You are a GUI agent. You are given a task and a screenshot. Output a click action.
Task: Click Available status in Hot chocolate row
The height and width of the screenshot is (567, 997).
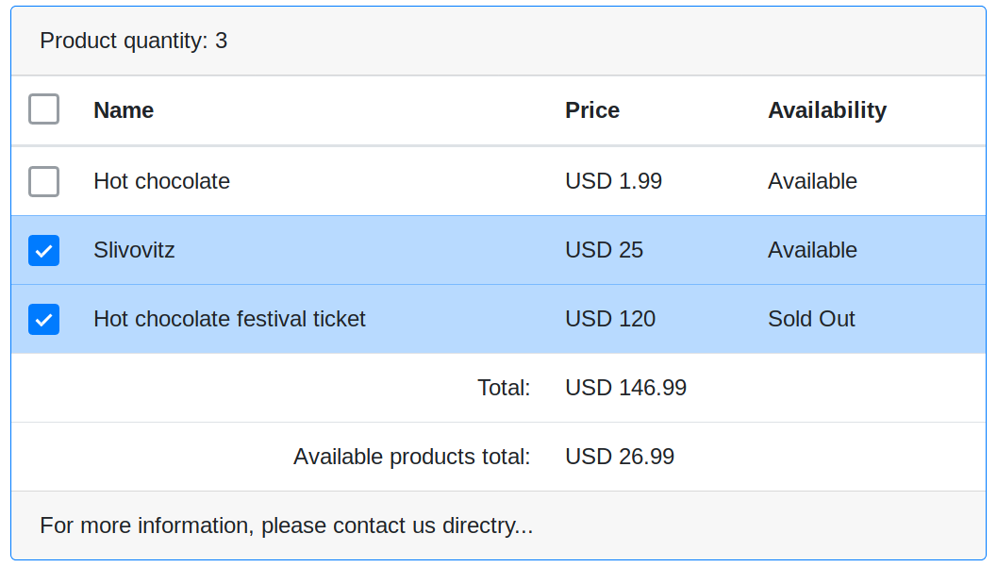[x=812, y=181]
